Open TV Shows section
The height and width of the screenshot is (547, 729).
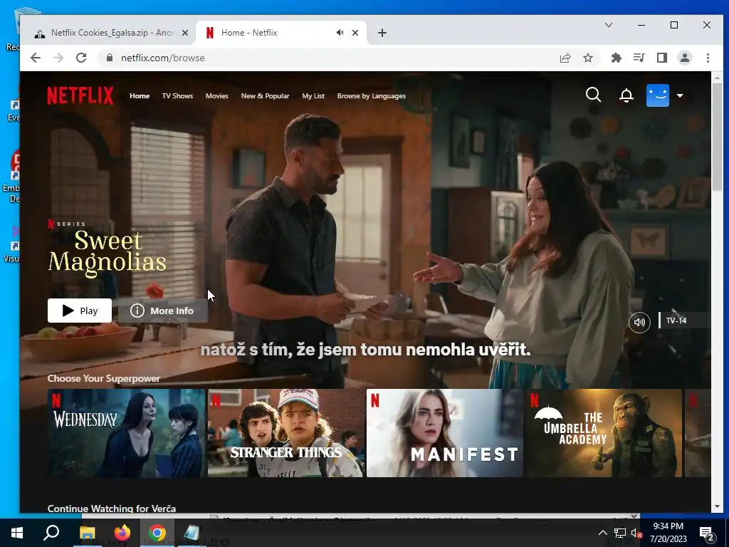point(177,96)
